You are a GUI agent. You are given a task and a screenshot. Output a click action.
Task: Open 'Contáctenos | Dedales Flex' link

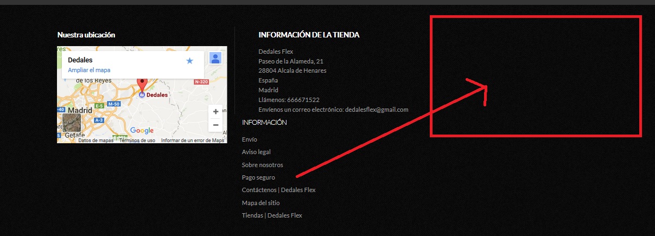279,190
